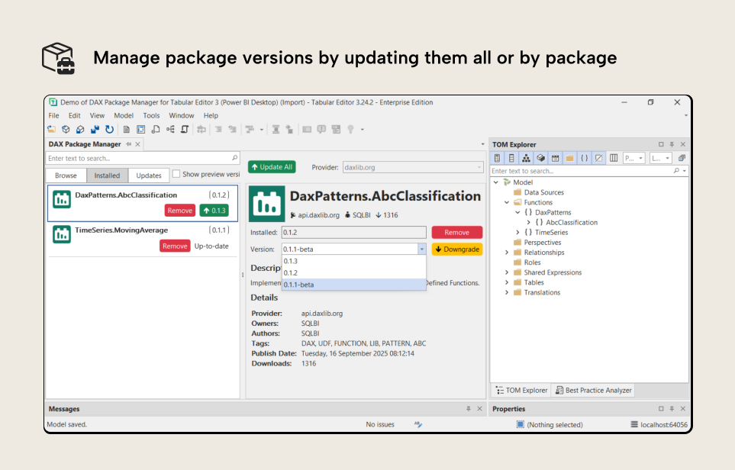Toggle the calendar filter in TOM Explorer toolbar
This screenshot has width=735, height=470.
pyautogui.click(x=556, y=158)
